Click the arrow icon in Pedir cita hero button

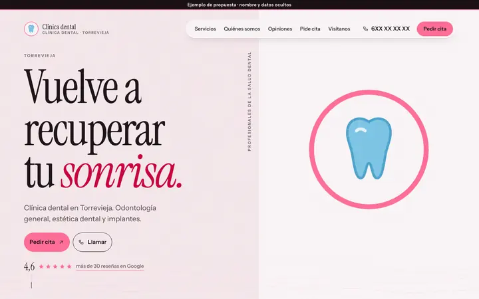pyautogui.click(x=61, y=243)
